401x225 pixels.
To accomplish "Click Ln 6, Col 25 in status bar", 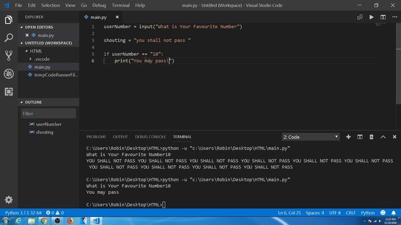I will point(289,212).
